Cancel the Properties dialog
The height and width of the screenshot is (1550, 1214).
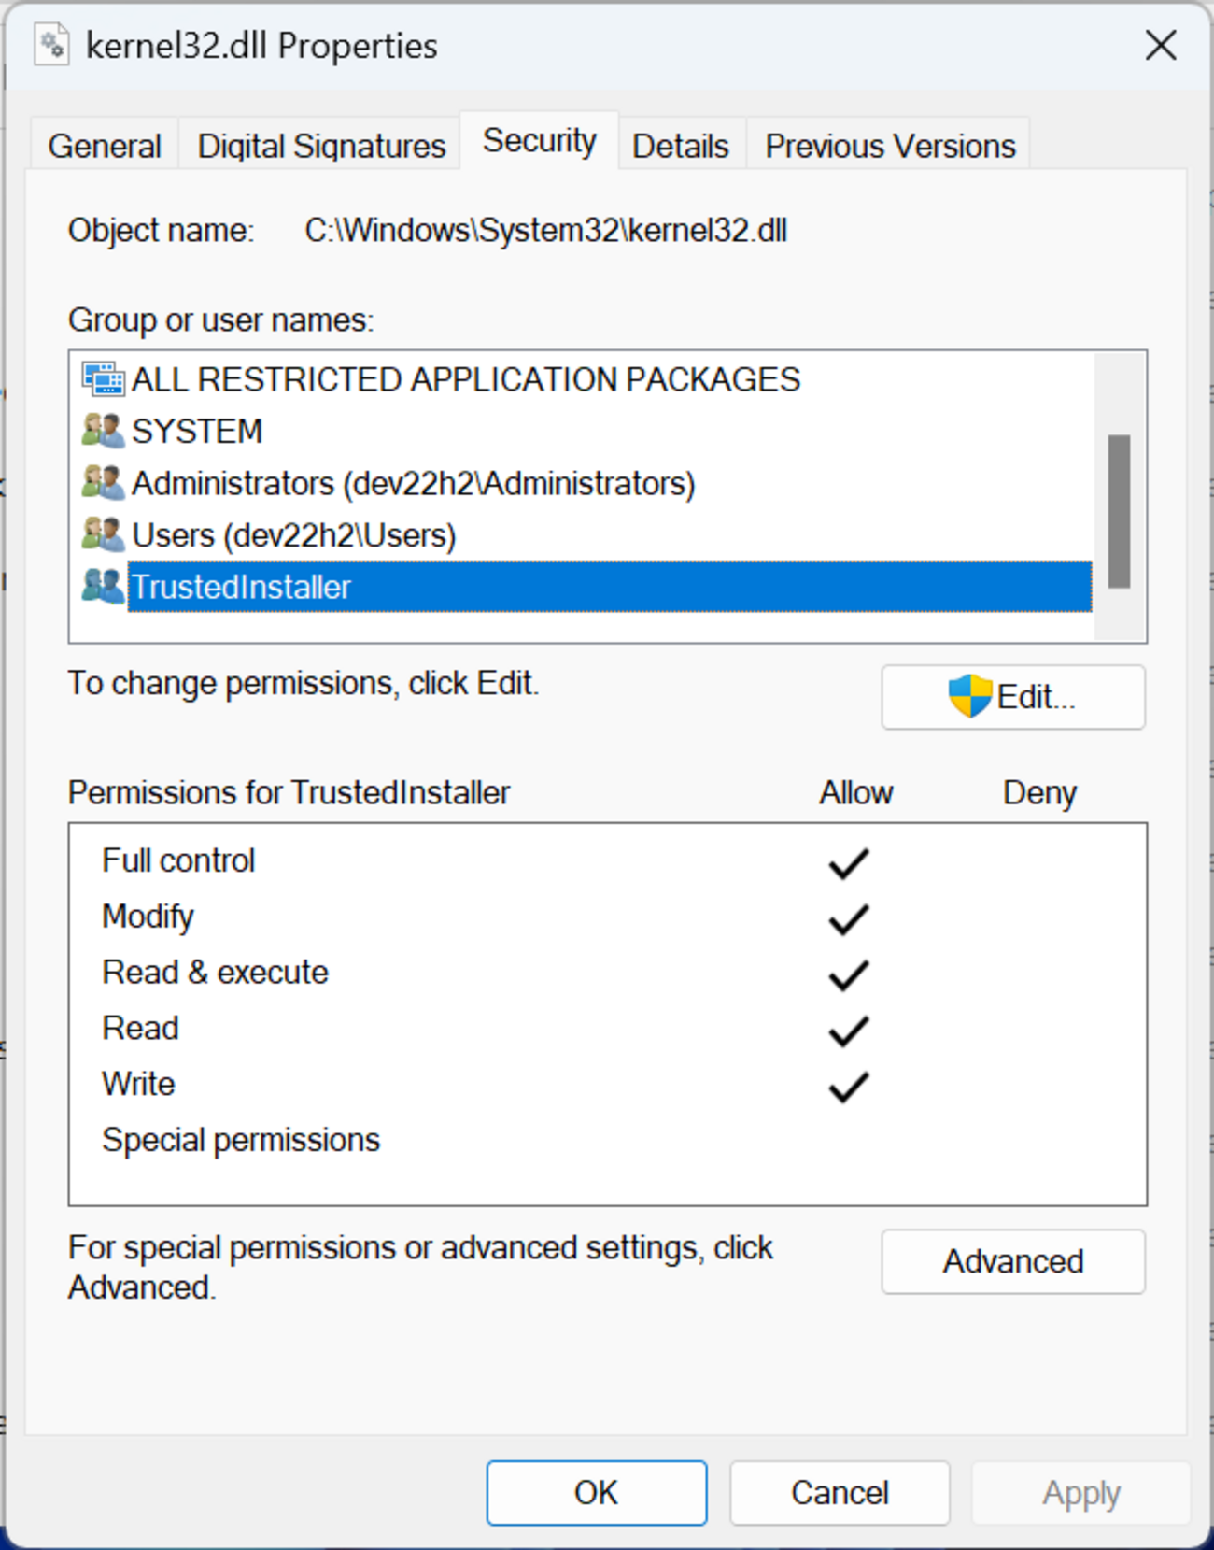pyautogui.click(x=840, y=1492)
